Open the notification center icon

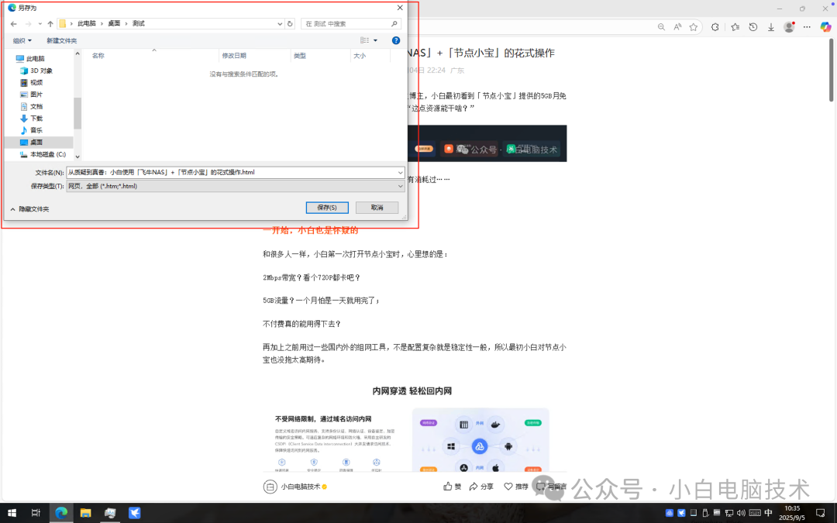click(821, 513)
